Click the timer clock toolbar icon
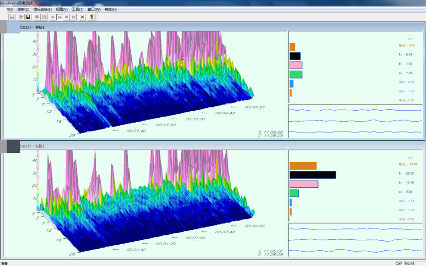This screenshot has width=426, height=266. point(44,17)
